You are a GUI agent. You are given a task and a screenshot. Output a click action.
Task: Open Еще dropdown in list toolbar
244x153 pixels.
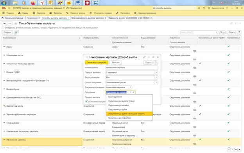(x=231, y=32)
